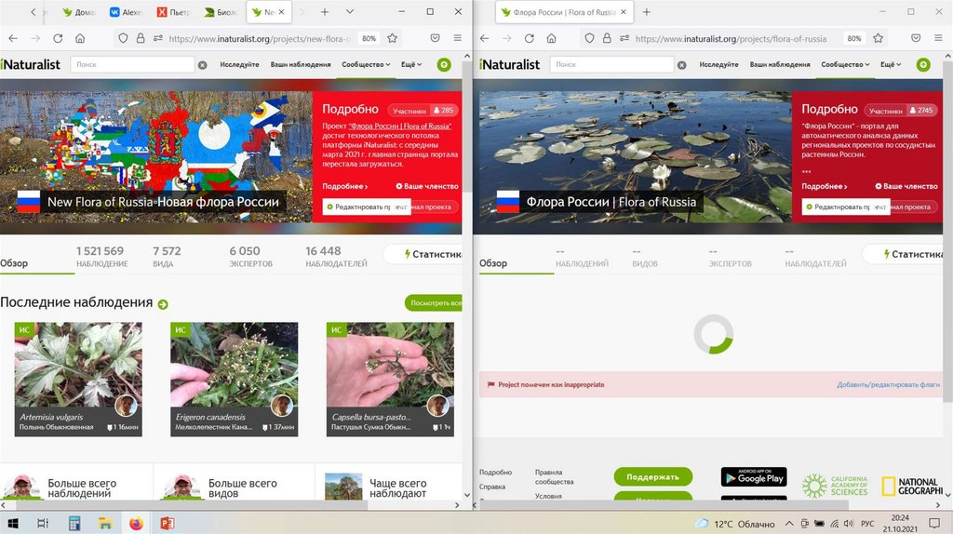This screenshot has height=534, width=953.
Task: Expand Сообщество menu in the left iNaturalist page
Action: (x=366, y=64)
